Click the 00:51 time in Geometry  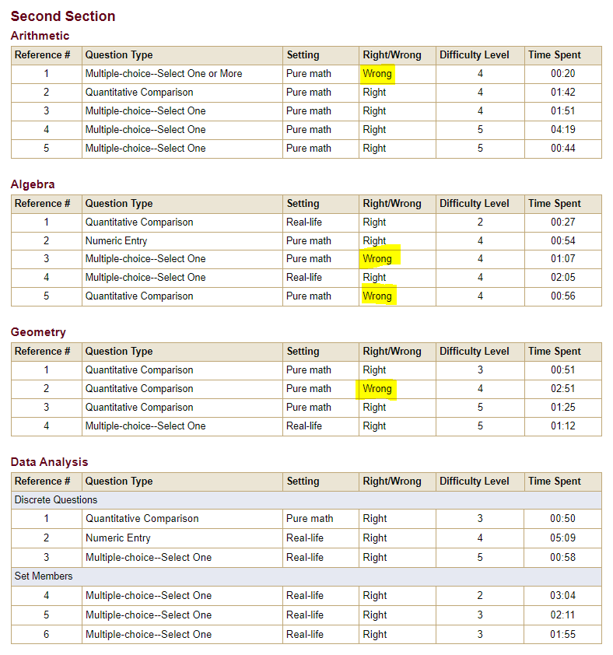point(563,370)
